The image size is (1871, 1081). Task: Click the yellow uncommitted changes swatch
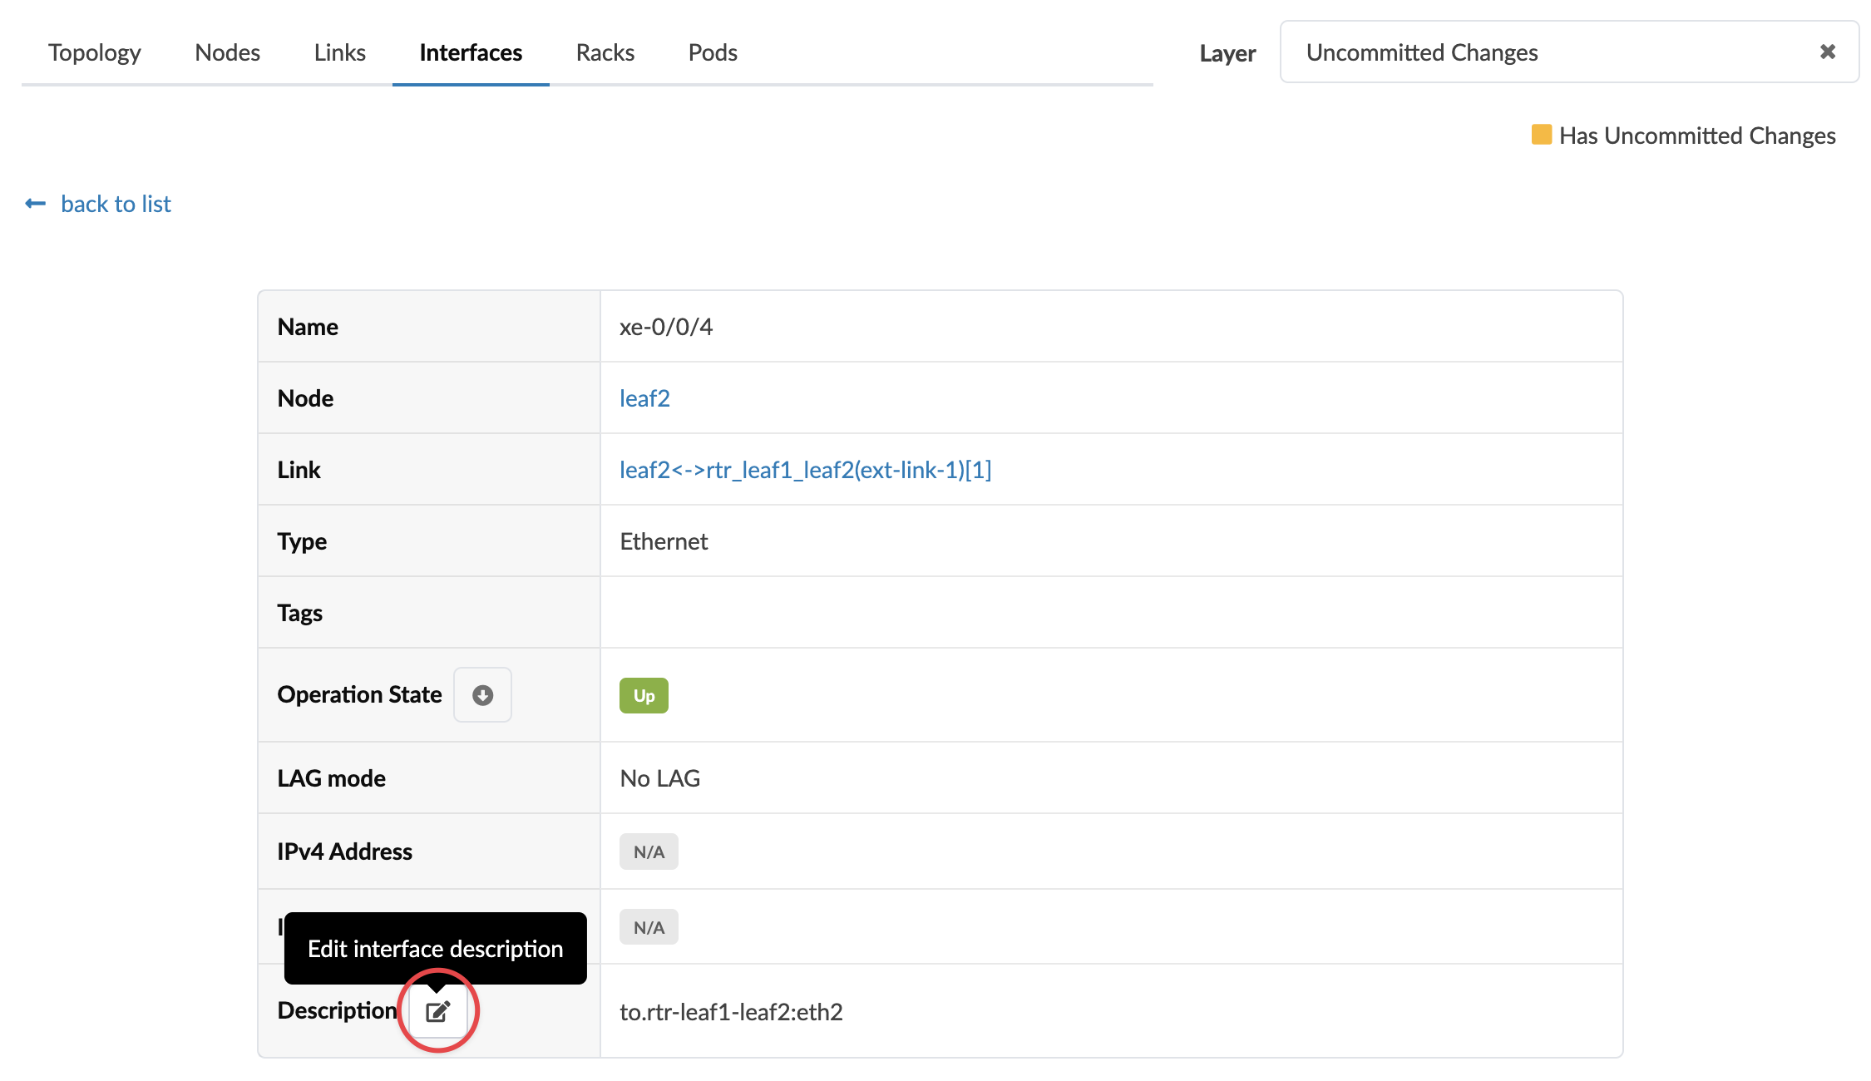click(1541, 135)
